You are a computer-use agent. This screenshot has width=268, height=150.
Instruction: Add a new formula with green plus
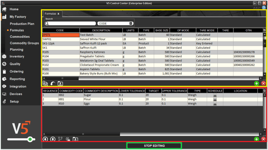coord(256,83)
